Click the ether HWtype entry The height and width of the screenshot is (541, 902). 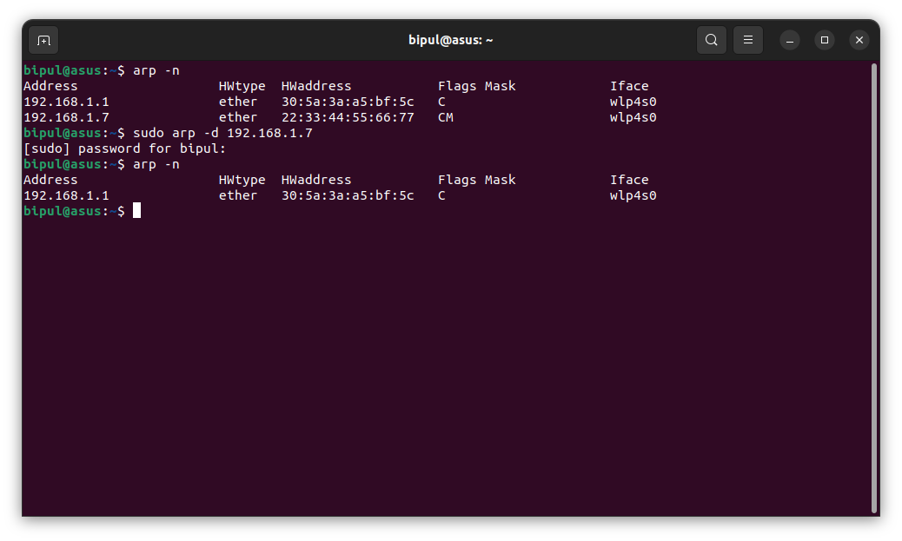pyautogui.click(x=237, y=101)
